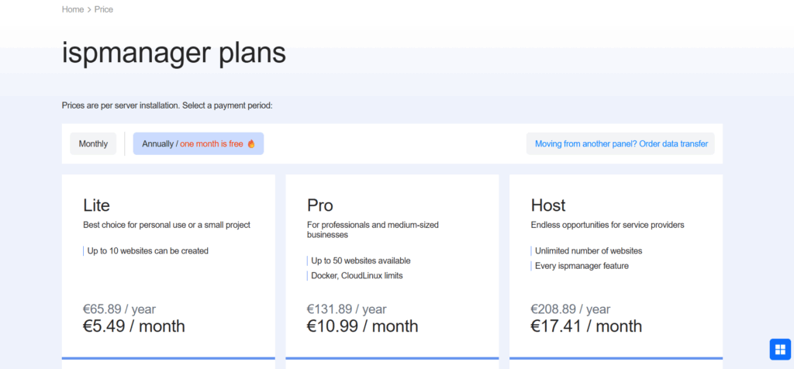Click the Lite plan title

click(x=97, y=205)
